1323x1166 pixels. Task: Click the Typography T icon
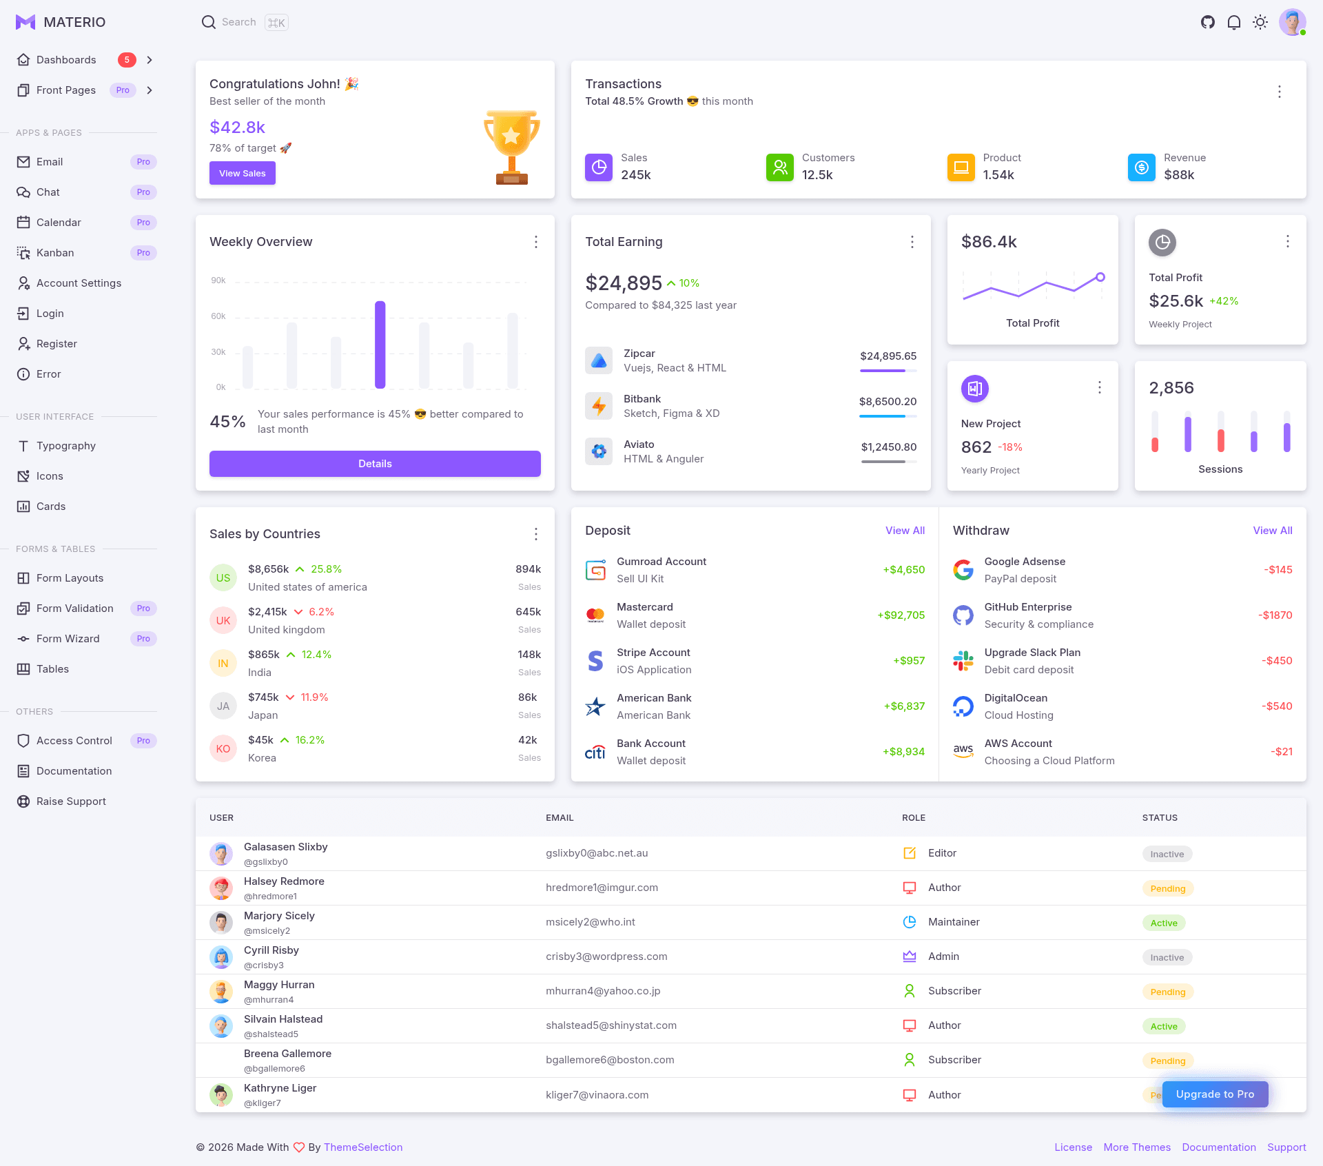[23, 446]
